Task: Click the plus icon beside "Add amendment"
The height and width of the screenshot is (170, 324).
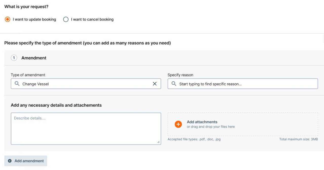Action: tap(10, 161)
